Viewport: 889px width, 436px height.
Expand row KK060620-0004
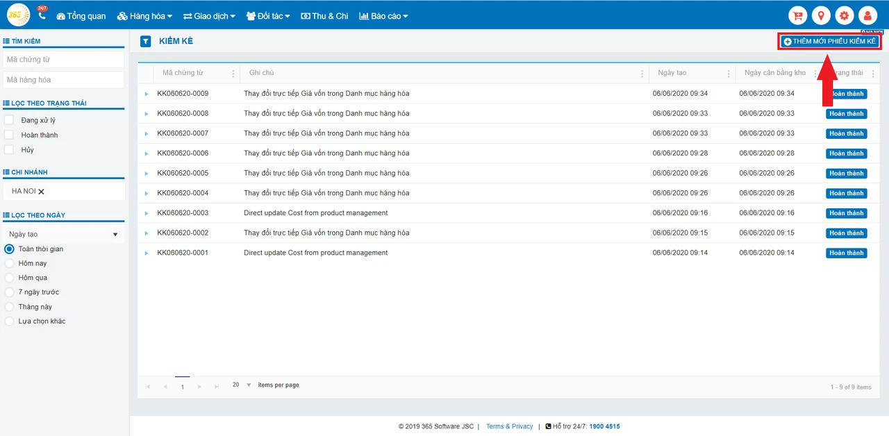coord(147,193)
